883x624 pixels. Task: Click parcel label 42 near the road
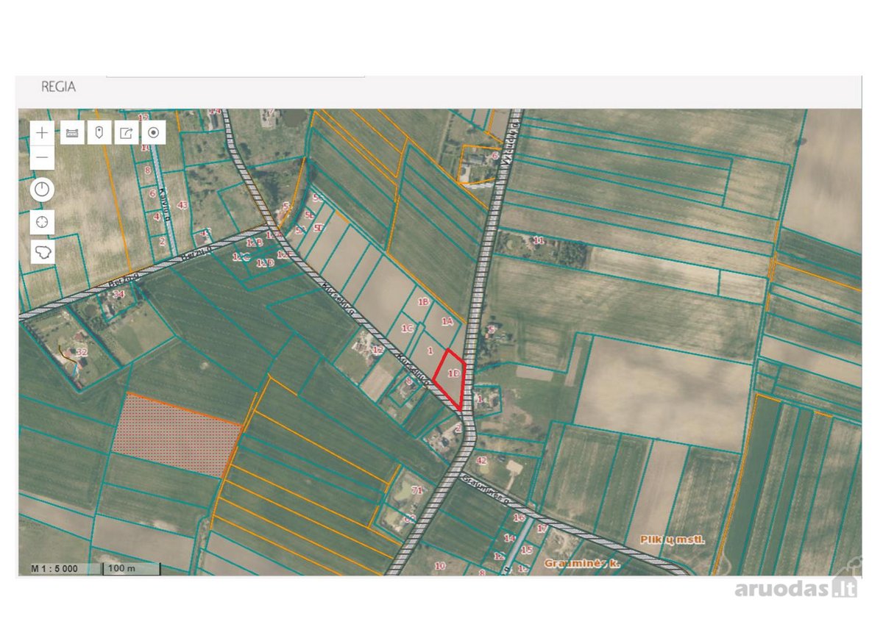[x=481, y=460]
